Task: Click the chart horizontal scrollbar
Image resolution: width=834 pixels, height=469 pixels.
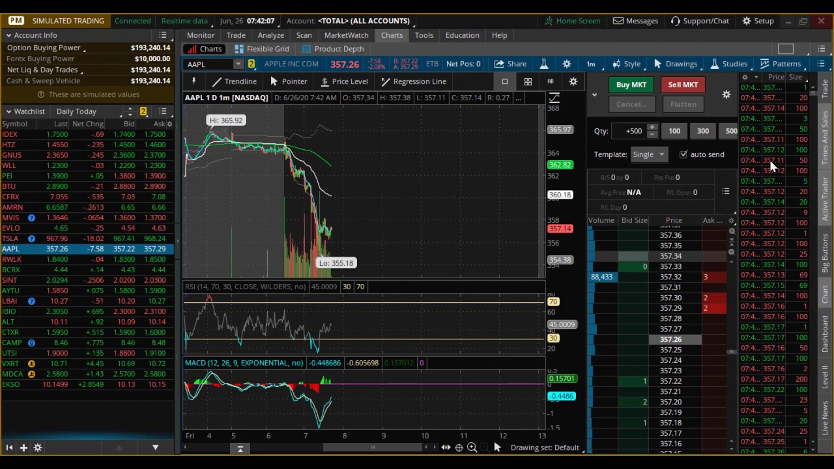Action: pos(373,448)
